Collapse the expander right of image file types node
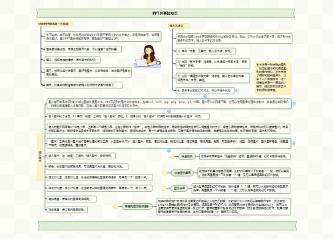 (294, 104)
